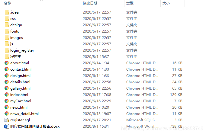Screen dimensions: 206x134
Task: Click the css folder icon
Action: (7, 18)
